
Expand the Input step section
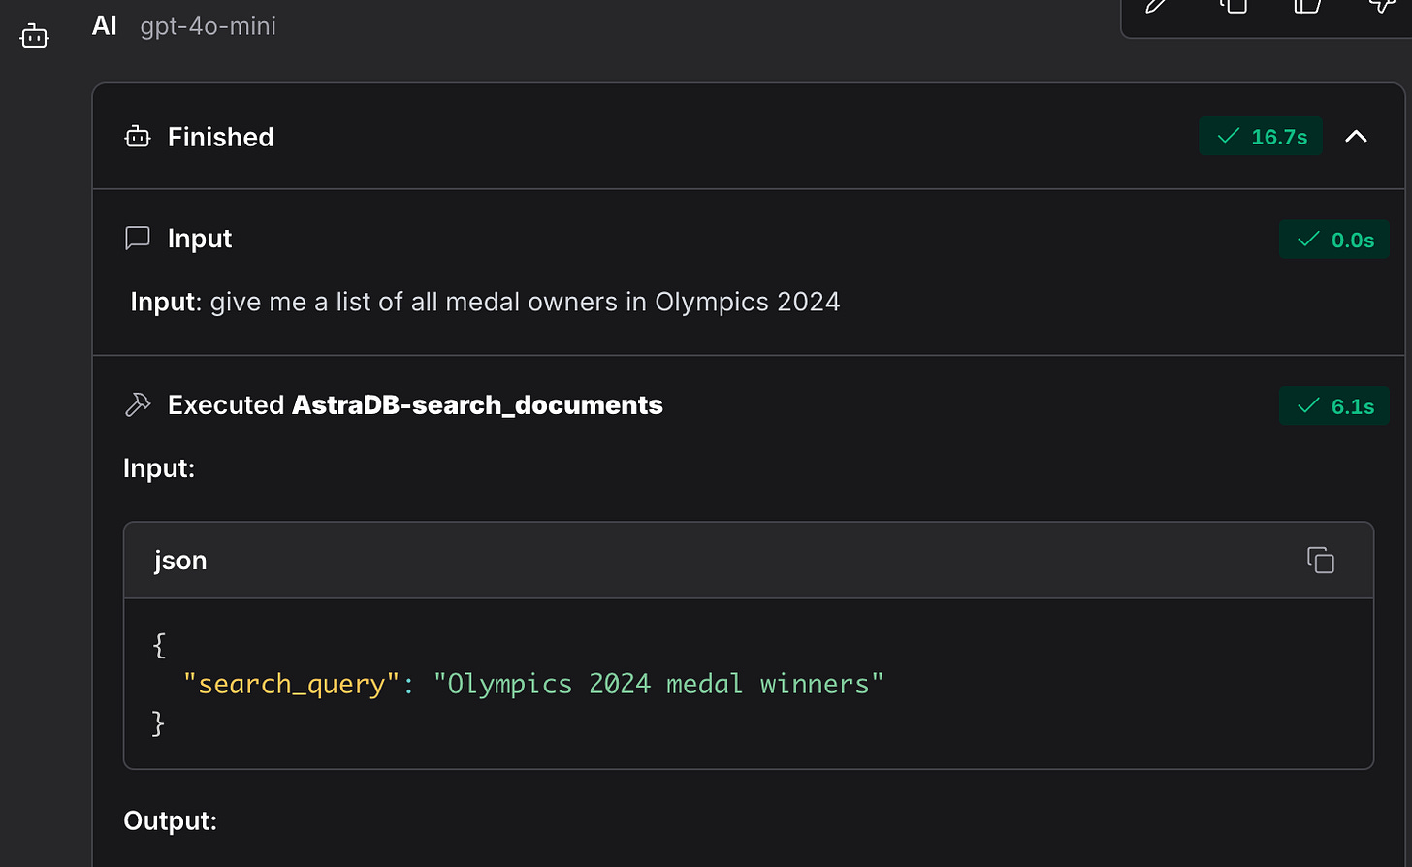point(200,238)
